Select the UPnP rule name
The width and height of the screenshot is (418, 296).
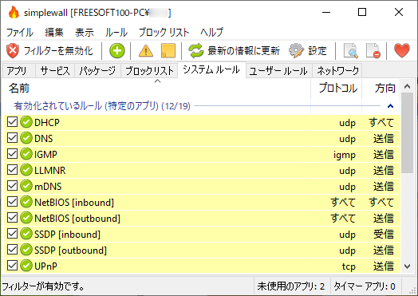(45, 266)
